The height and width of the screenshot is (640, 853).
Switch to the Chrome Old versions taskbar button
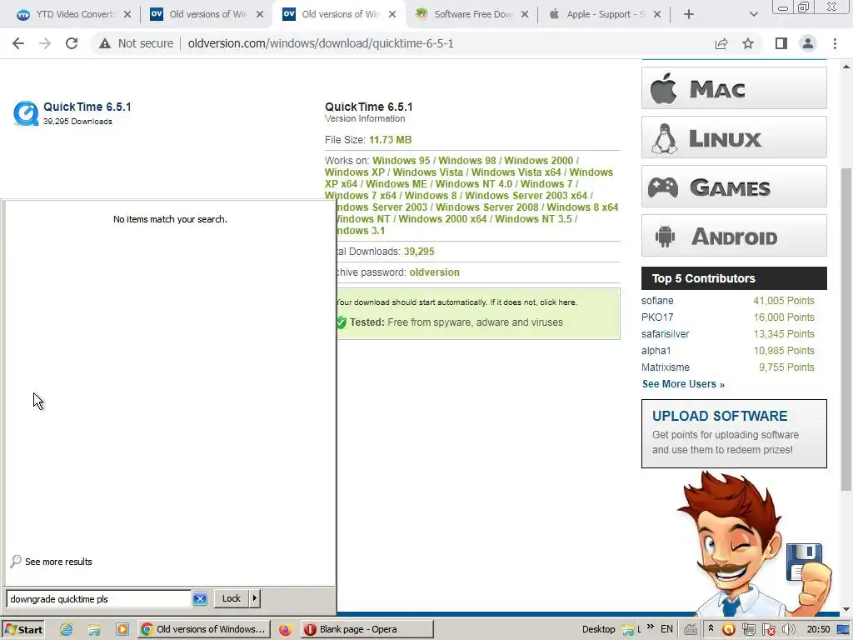[203, 630]
